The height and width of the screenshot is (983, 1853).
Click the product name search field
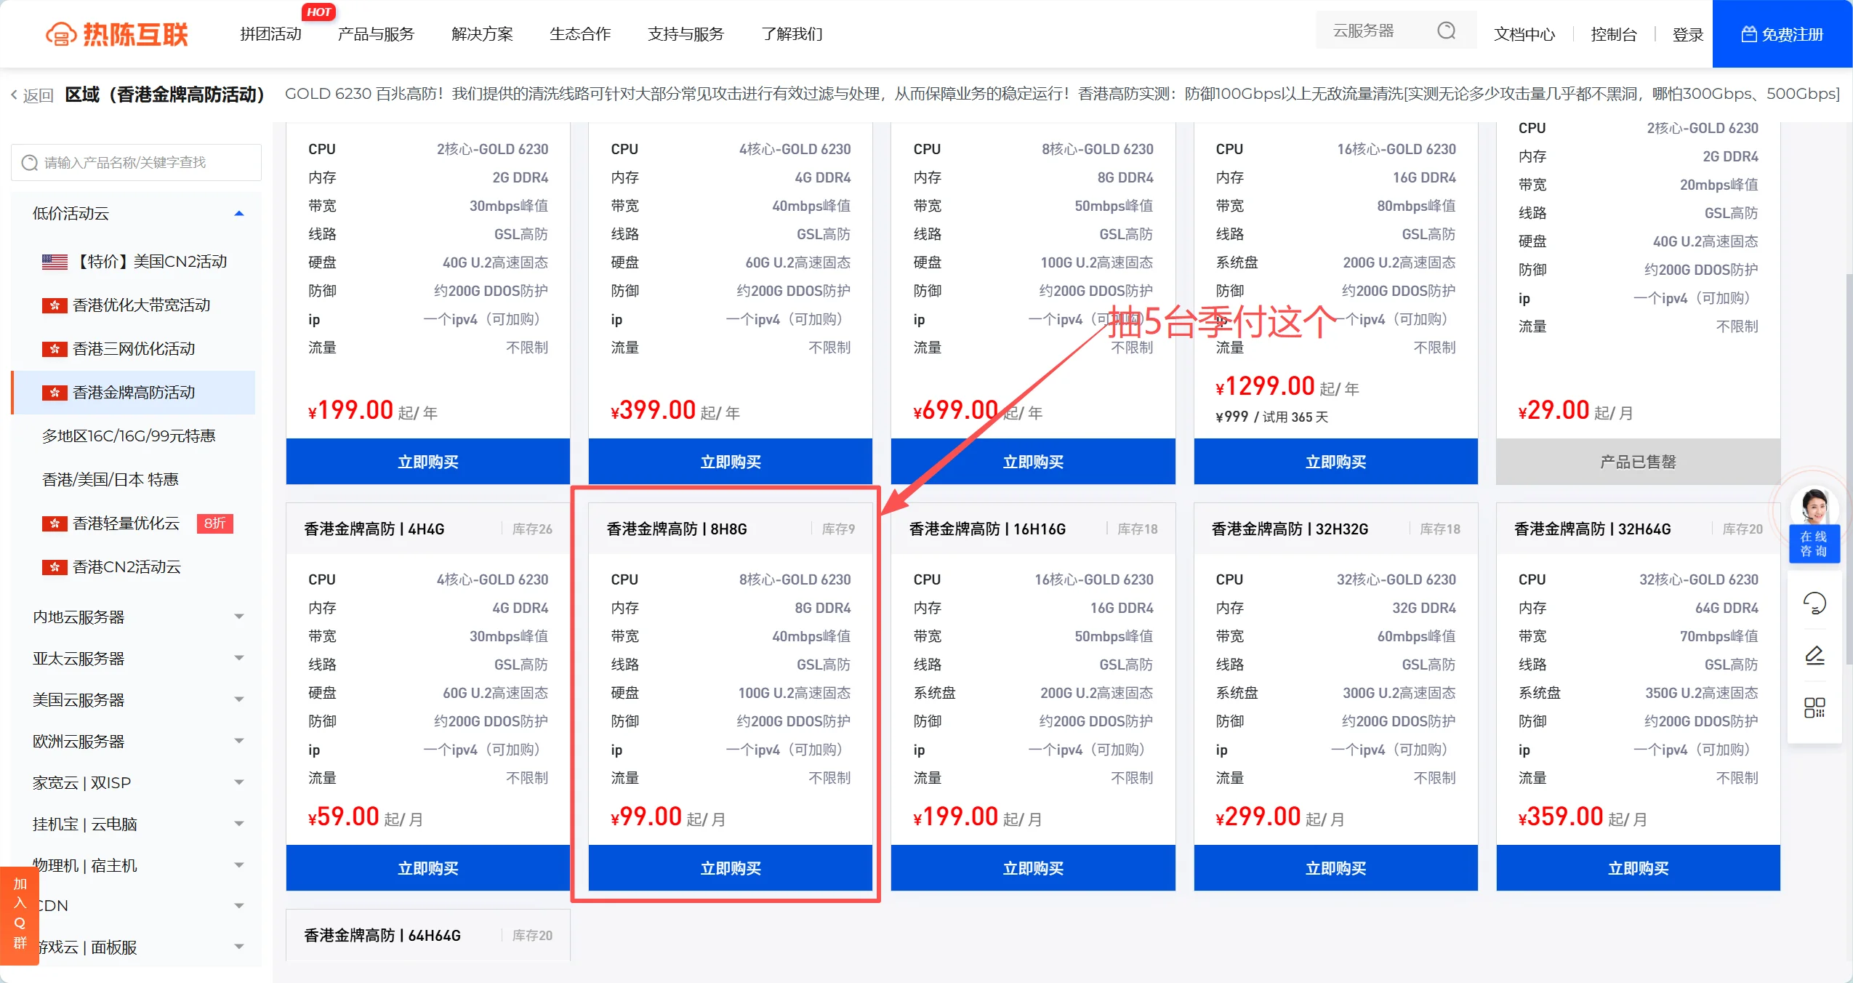[x=136, y=162]
